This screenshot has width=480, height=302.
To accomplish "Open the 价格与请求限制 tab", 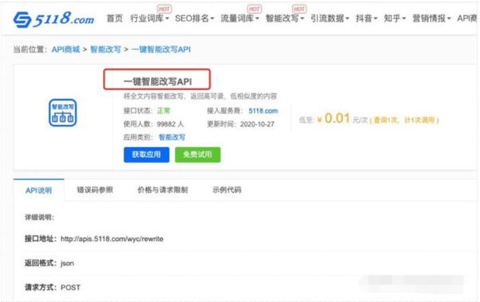I will (163, 190).
